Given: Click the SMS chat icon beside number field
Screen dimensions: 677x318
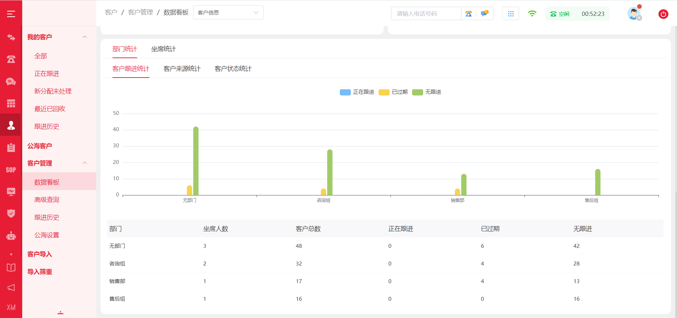Looking at the screenshot, I should [x=484, y=14].
